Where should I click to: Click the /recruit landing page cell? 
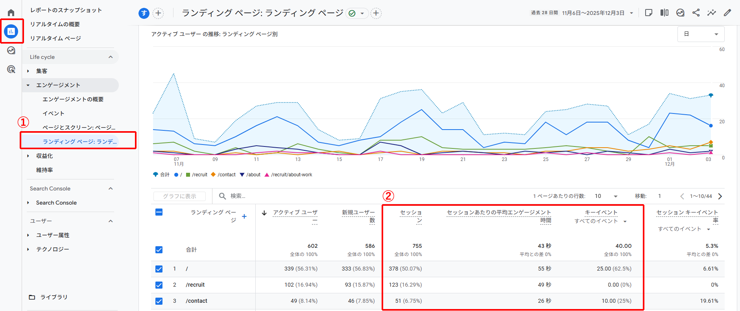click(x=195, y=285)
